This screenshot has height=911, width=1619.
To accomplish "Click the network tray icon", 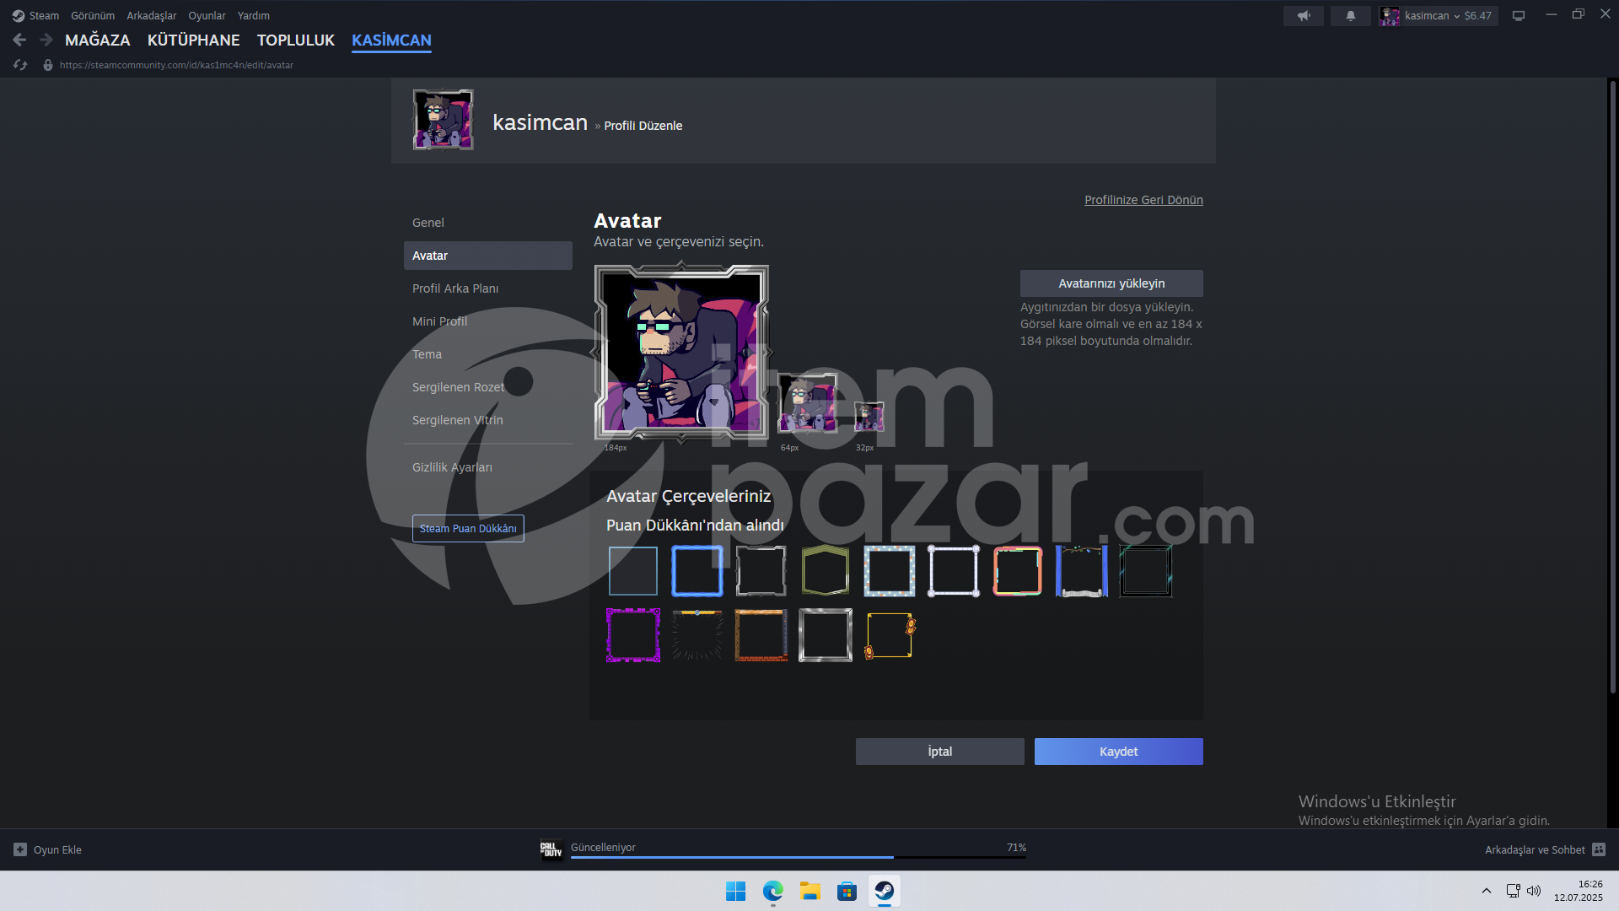I will click(x=1513, y=891).
